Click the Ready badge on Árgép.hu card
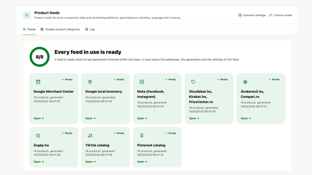Screen dimensions: 312x175 point(67,133)
